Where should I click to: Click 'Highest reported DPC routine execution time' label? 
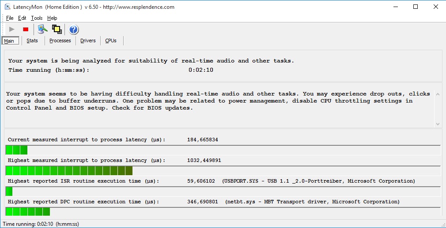pyautogui.click(x=83, y=202)
